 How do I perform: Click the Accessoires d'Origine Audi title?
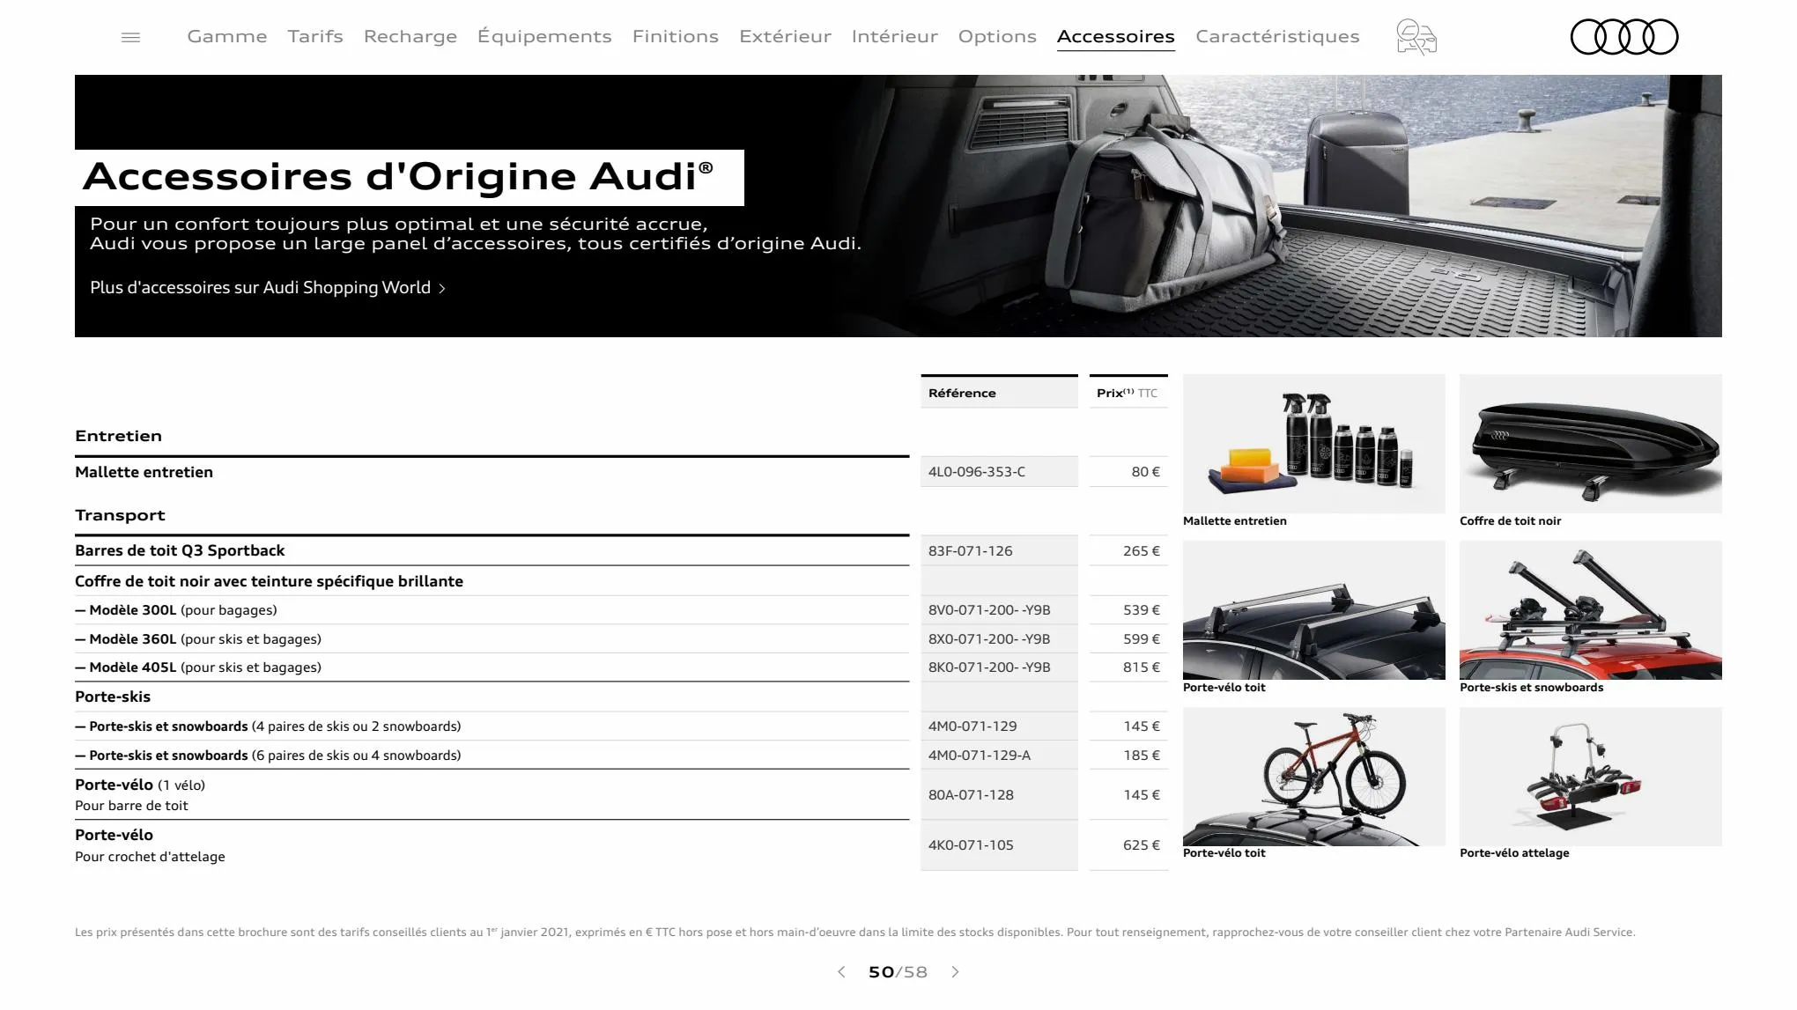click(x=398, y=176)
